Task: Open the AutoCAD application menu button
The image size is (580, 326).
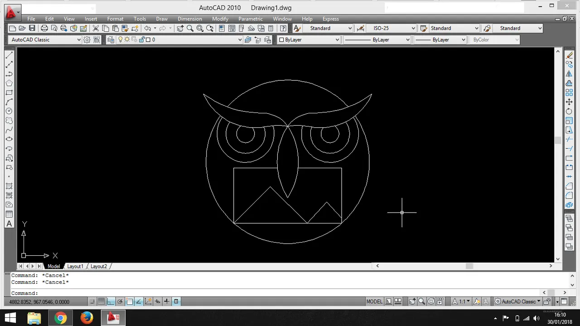Action: point(12,12)
